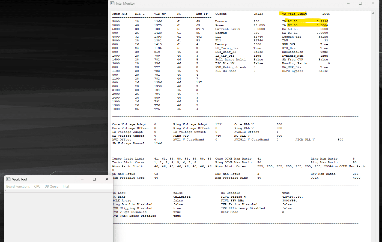Click the UCcode label
This screenshot has width=382, height=242.
click(x=221, y=14)
